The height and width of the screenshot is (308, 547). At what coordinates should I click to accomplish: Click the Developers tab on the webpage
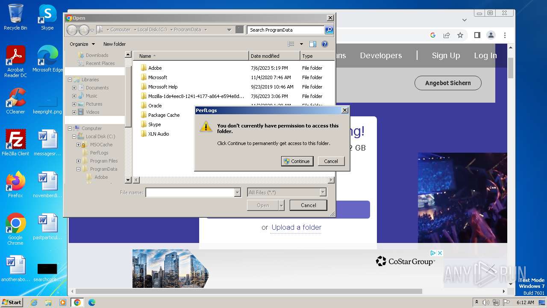pos(381,56)
